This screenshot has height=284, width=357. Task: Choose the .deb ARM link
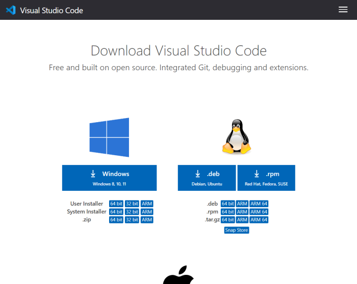(x=242, y=204)
